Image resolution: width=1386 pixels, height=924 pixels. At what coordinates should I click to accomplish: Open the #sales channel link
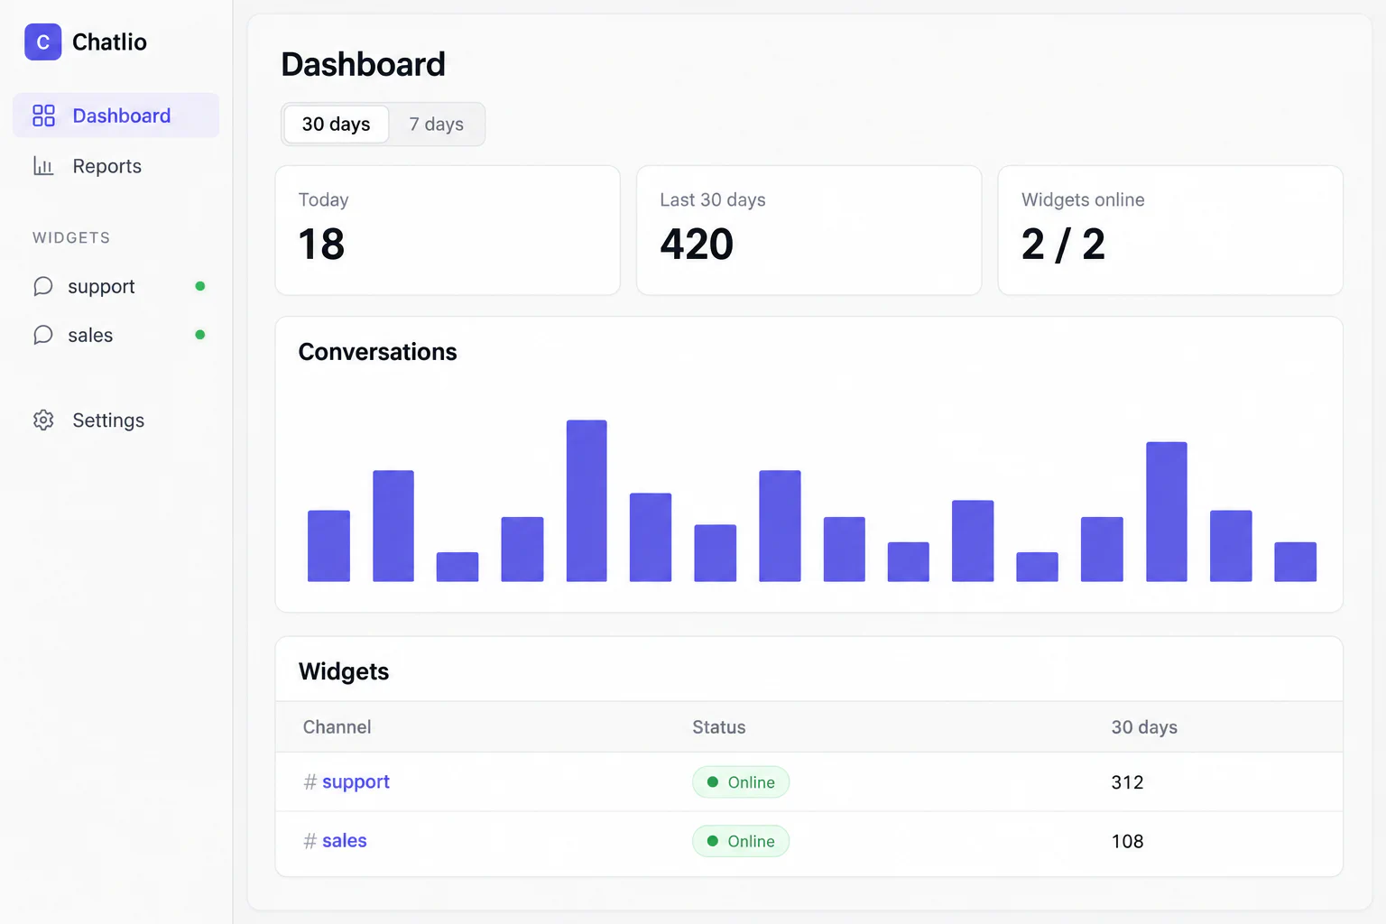[335, 841]
